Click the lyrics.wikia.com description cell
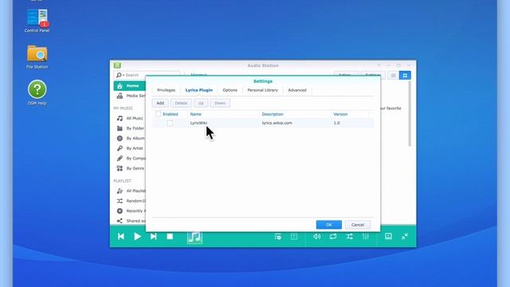The width and height of the screenshot is (510, 287). [277, 123]
